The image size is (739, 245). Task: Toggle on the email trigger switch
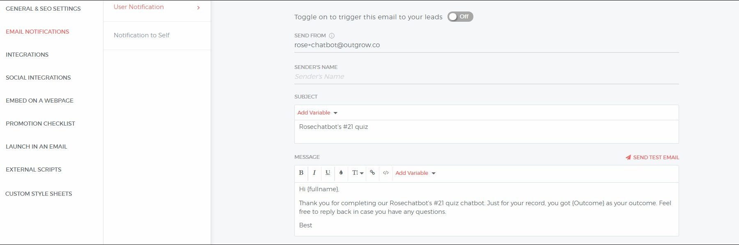(x=460, y=17)
